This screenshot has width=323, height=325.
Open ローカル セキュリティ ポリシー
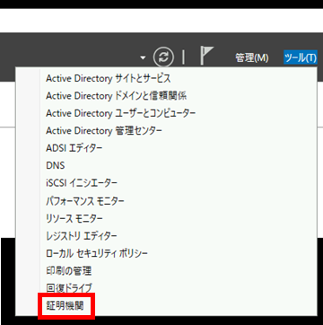coord(97,254)
